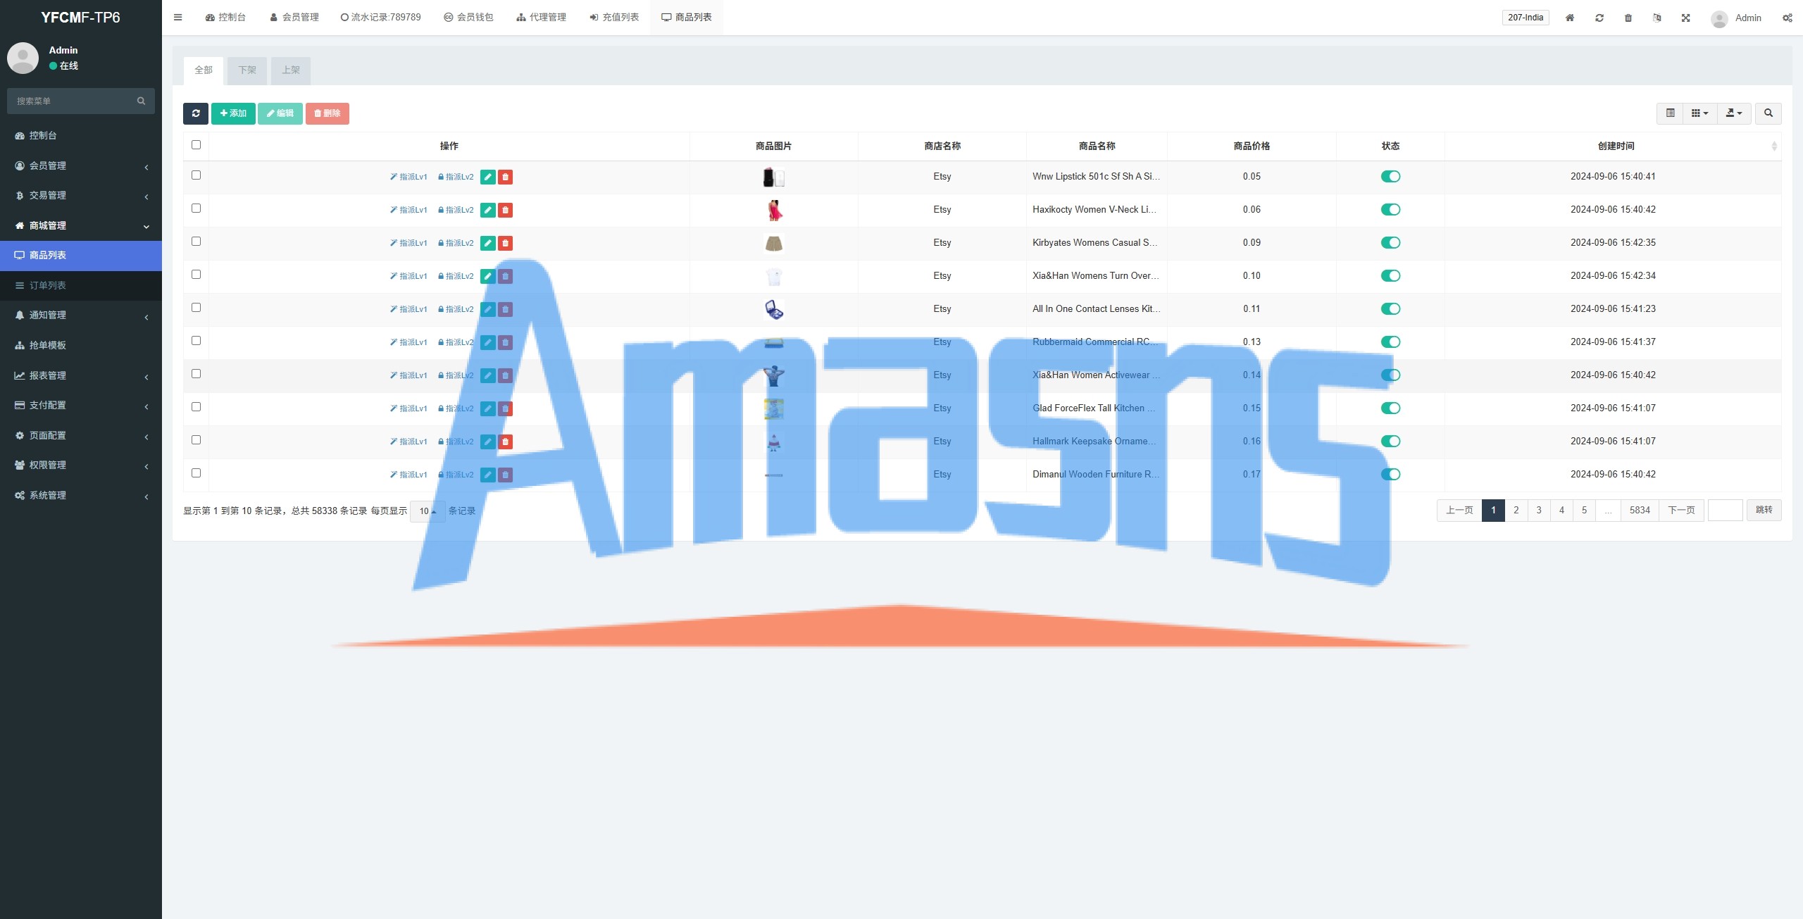Viewport: 1803px width, 919px height.
Task: Click the green edit icon for Wnw Lipstick row
Action: pyautogui.click(x=487, y=177)
